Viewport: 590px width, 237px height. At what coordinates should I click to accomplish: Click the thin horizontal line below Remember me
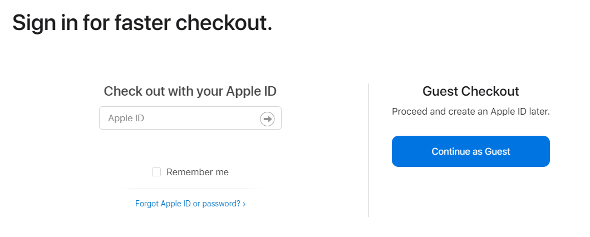click(x=190, y=189)
